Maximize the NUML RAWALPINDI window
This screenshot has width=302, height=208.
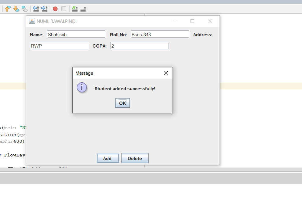[x=192, y=21]
